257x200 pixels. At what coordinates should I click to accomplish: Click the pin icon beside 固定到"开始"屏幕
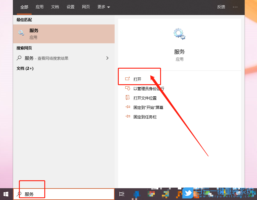coord(128,107)
